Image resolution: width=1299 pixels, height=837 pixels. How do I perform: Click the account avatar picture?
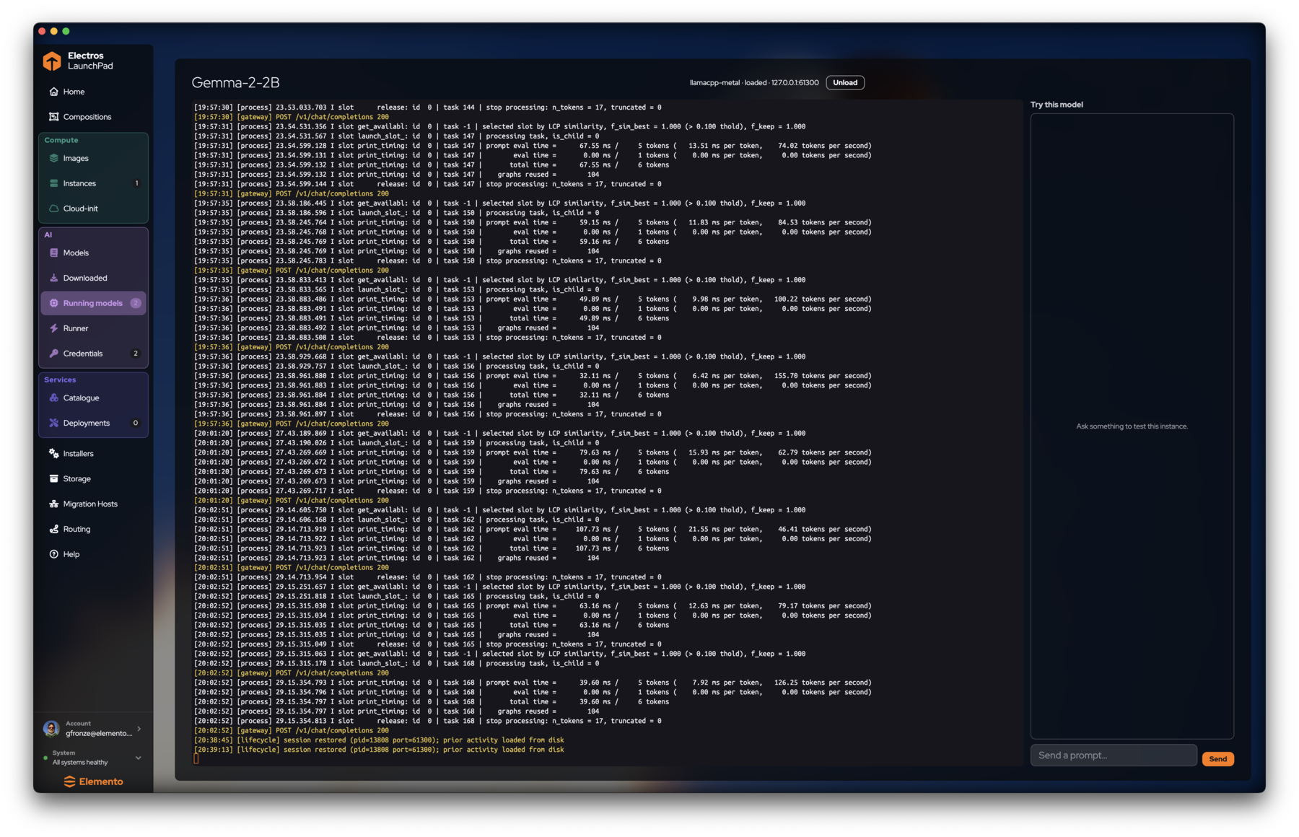[51, 729]
